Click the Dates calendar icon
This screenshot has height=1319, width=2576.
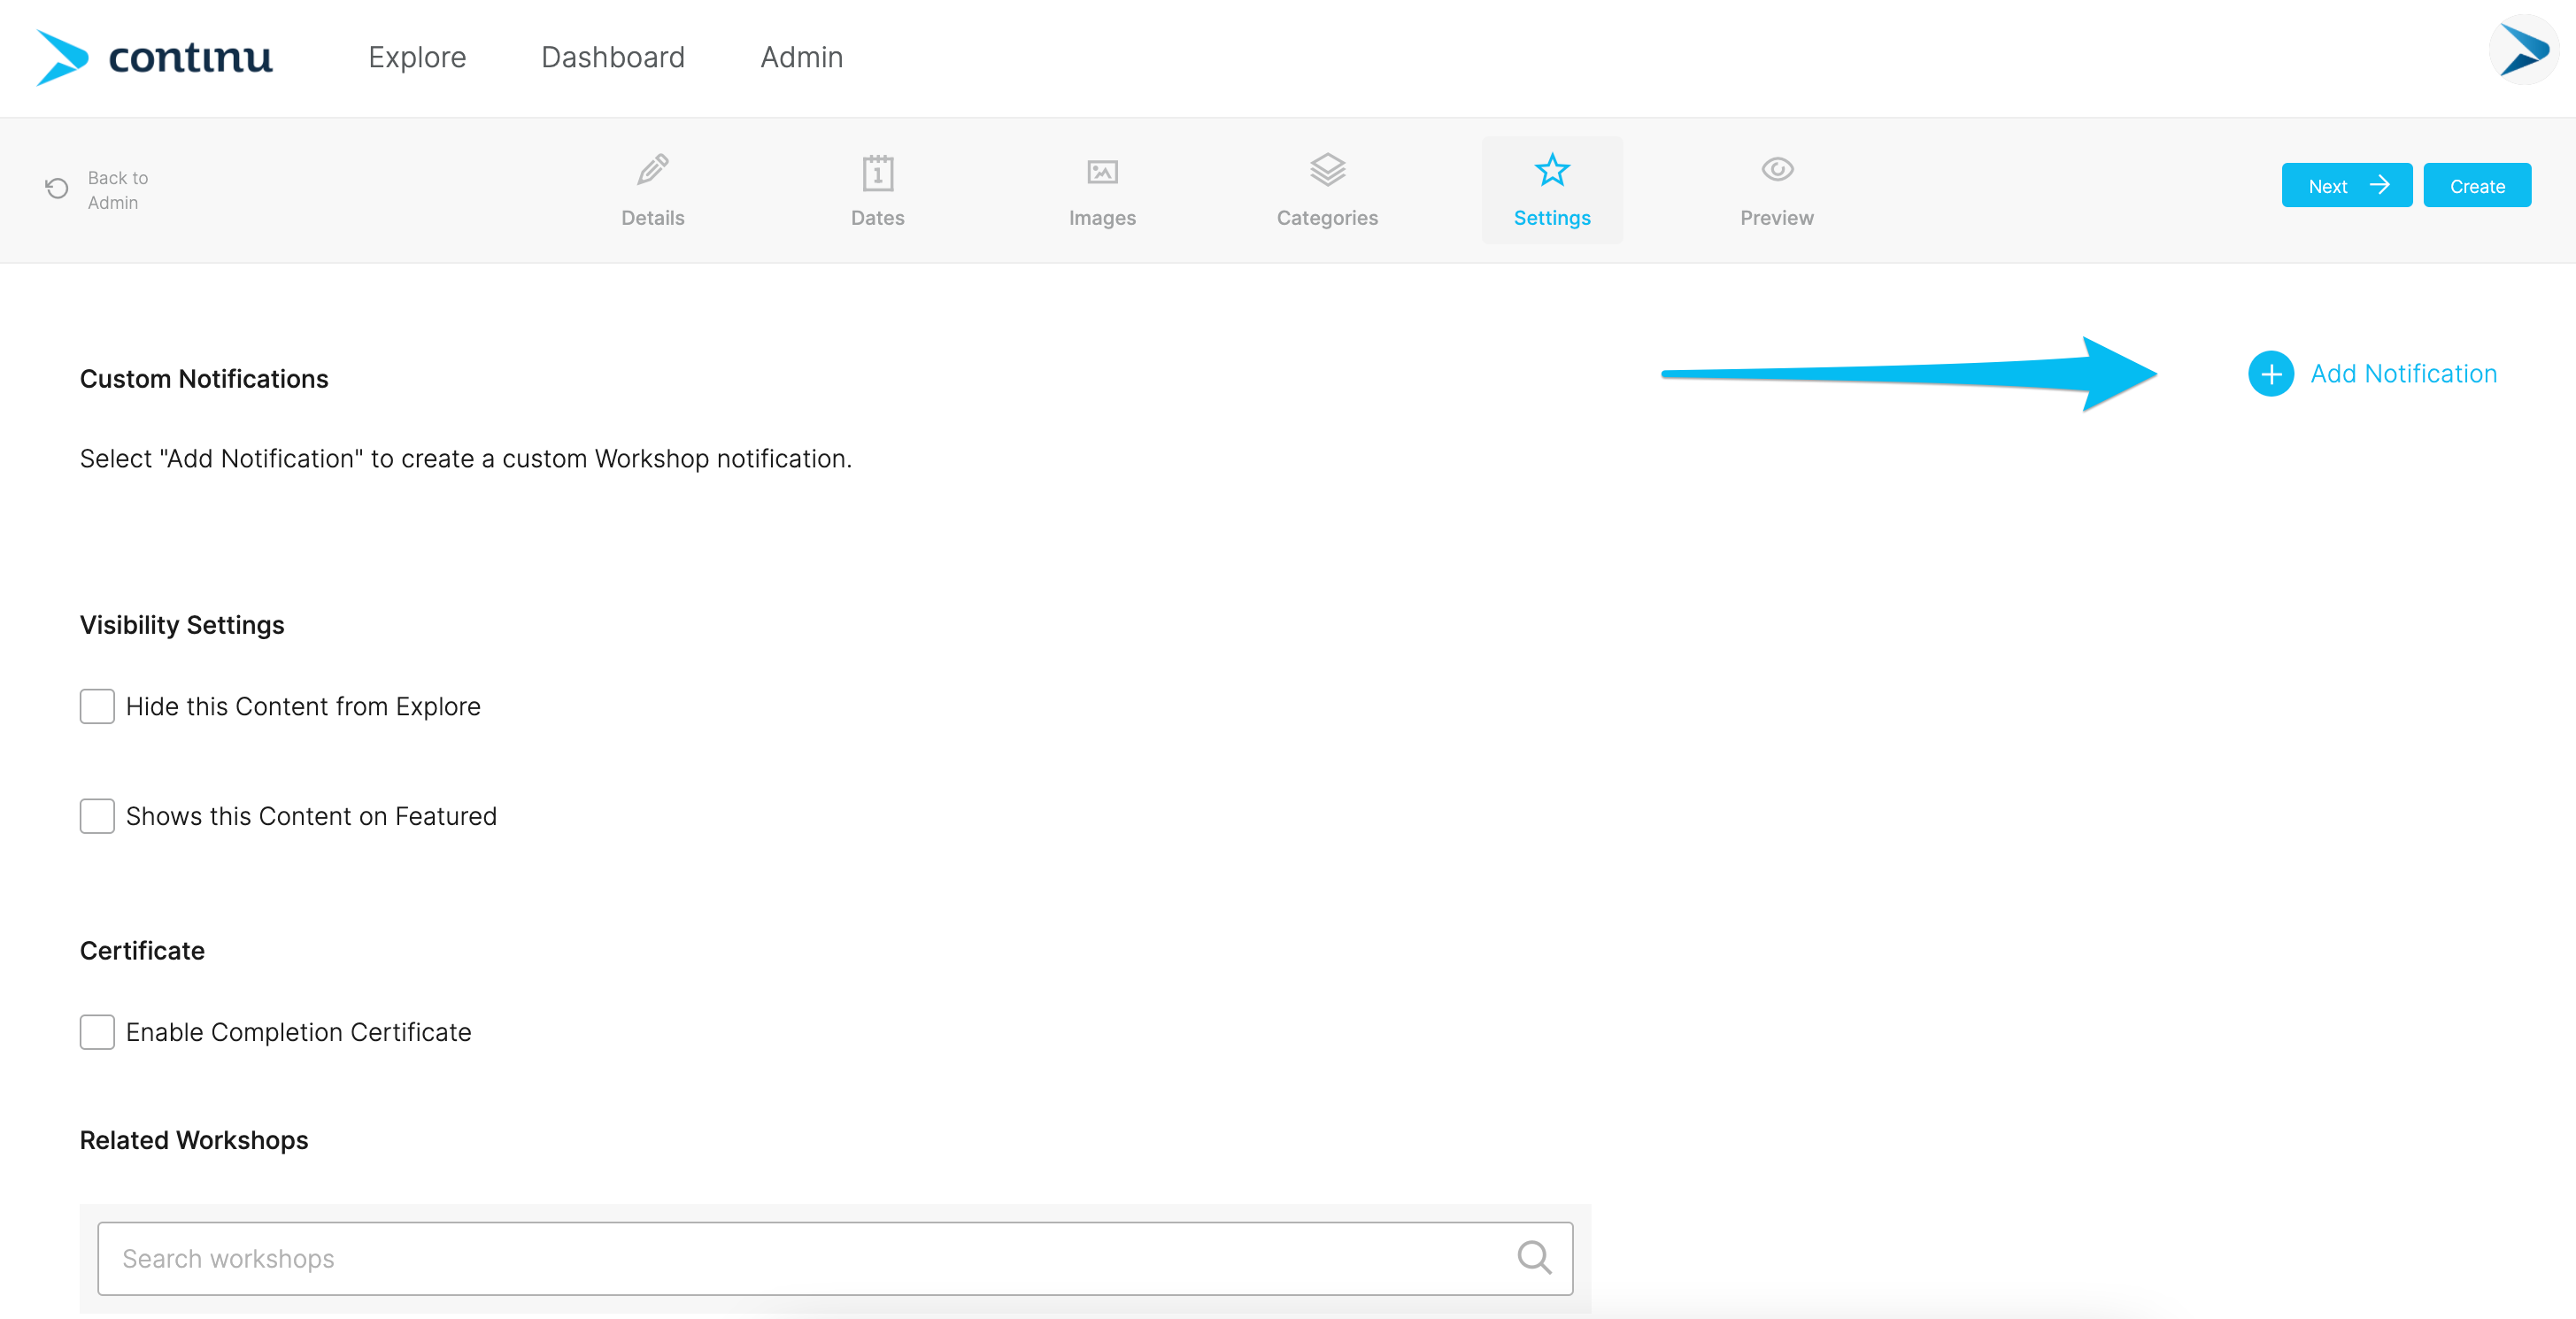click(x=877, y=172)
